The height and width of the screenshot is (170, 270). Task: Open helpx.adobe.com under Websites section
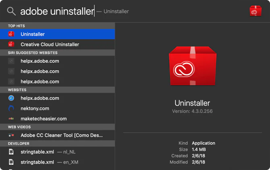click(x=40, y=98)
